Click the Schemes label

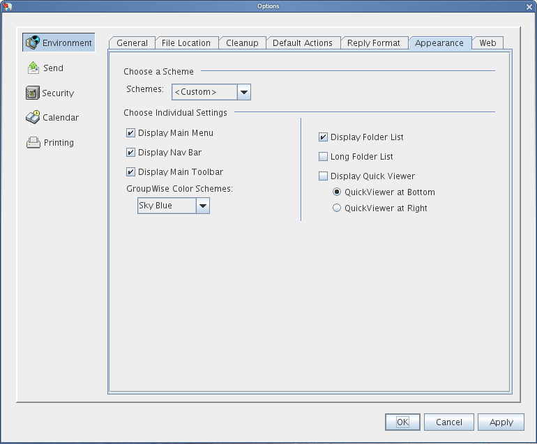145,89
